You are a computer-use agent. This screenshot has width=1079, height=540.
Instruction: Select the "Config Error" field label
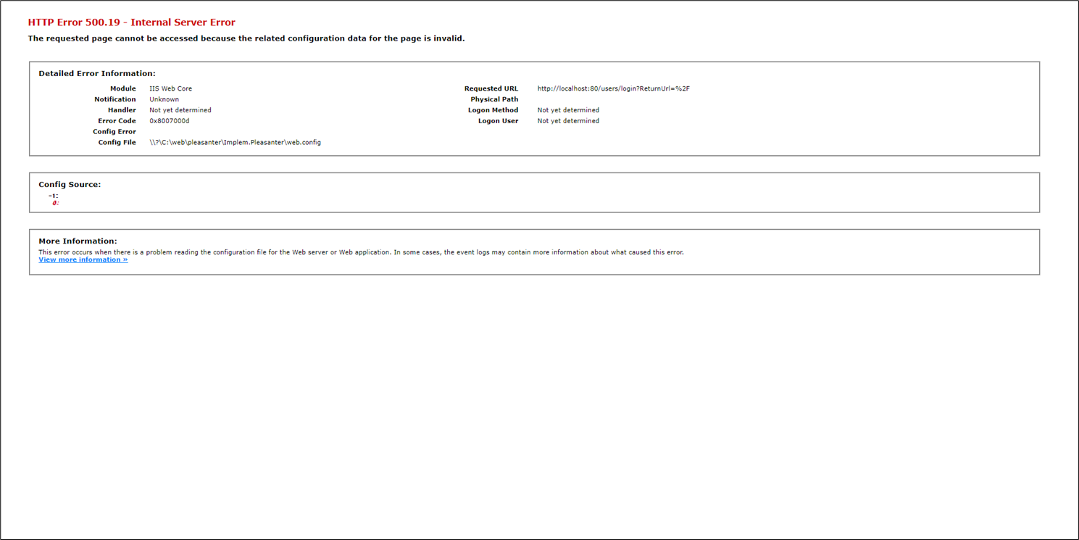pyautogui.click(x=114, y=132)
